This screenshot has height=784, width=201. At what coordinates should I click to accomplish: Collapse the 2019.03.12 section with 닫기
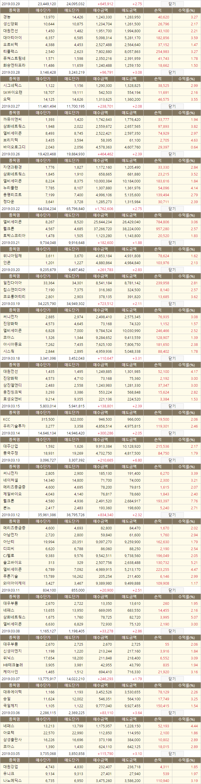[x=172, y=515]
